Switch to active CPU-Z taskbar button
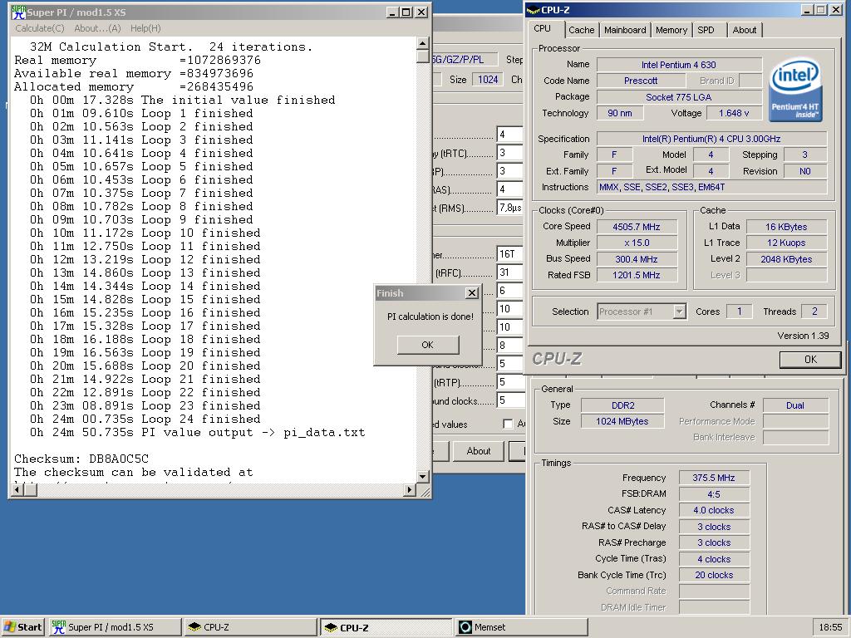851x638 pixels. [386, 627]
